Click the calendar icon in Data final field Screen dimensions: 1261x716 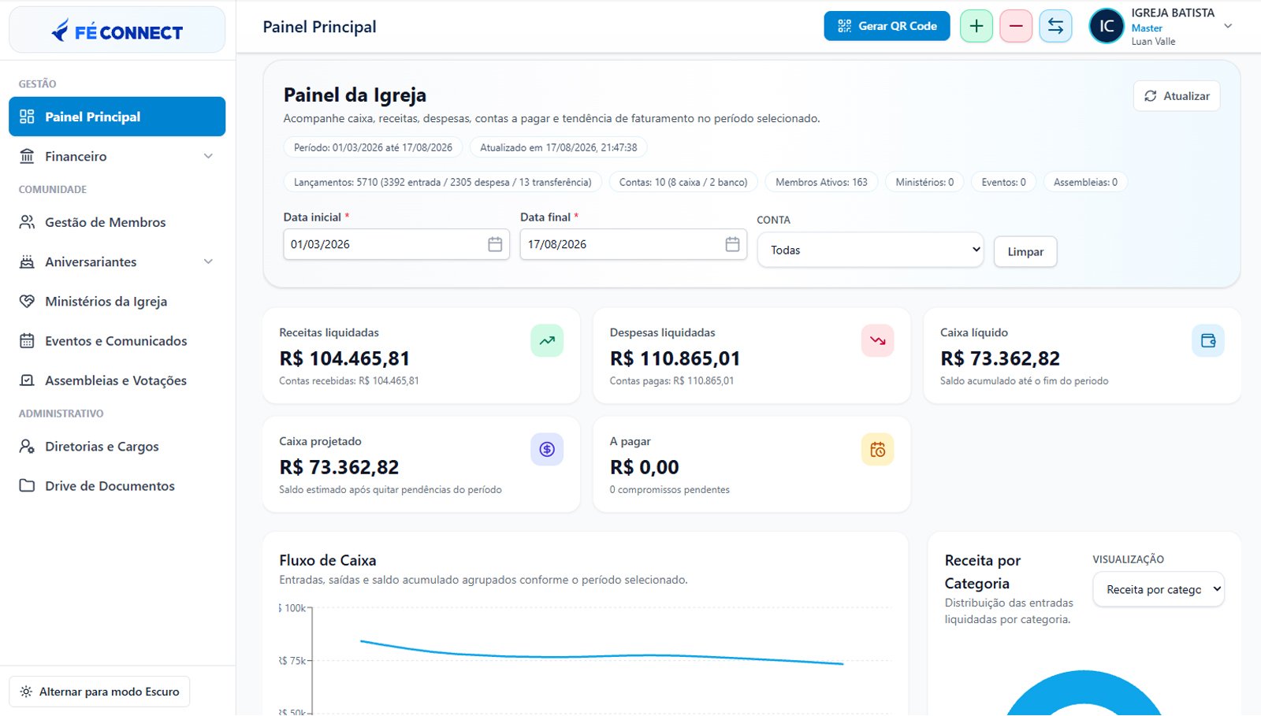click(732, 244)
